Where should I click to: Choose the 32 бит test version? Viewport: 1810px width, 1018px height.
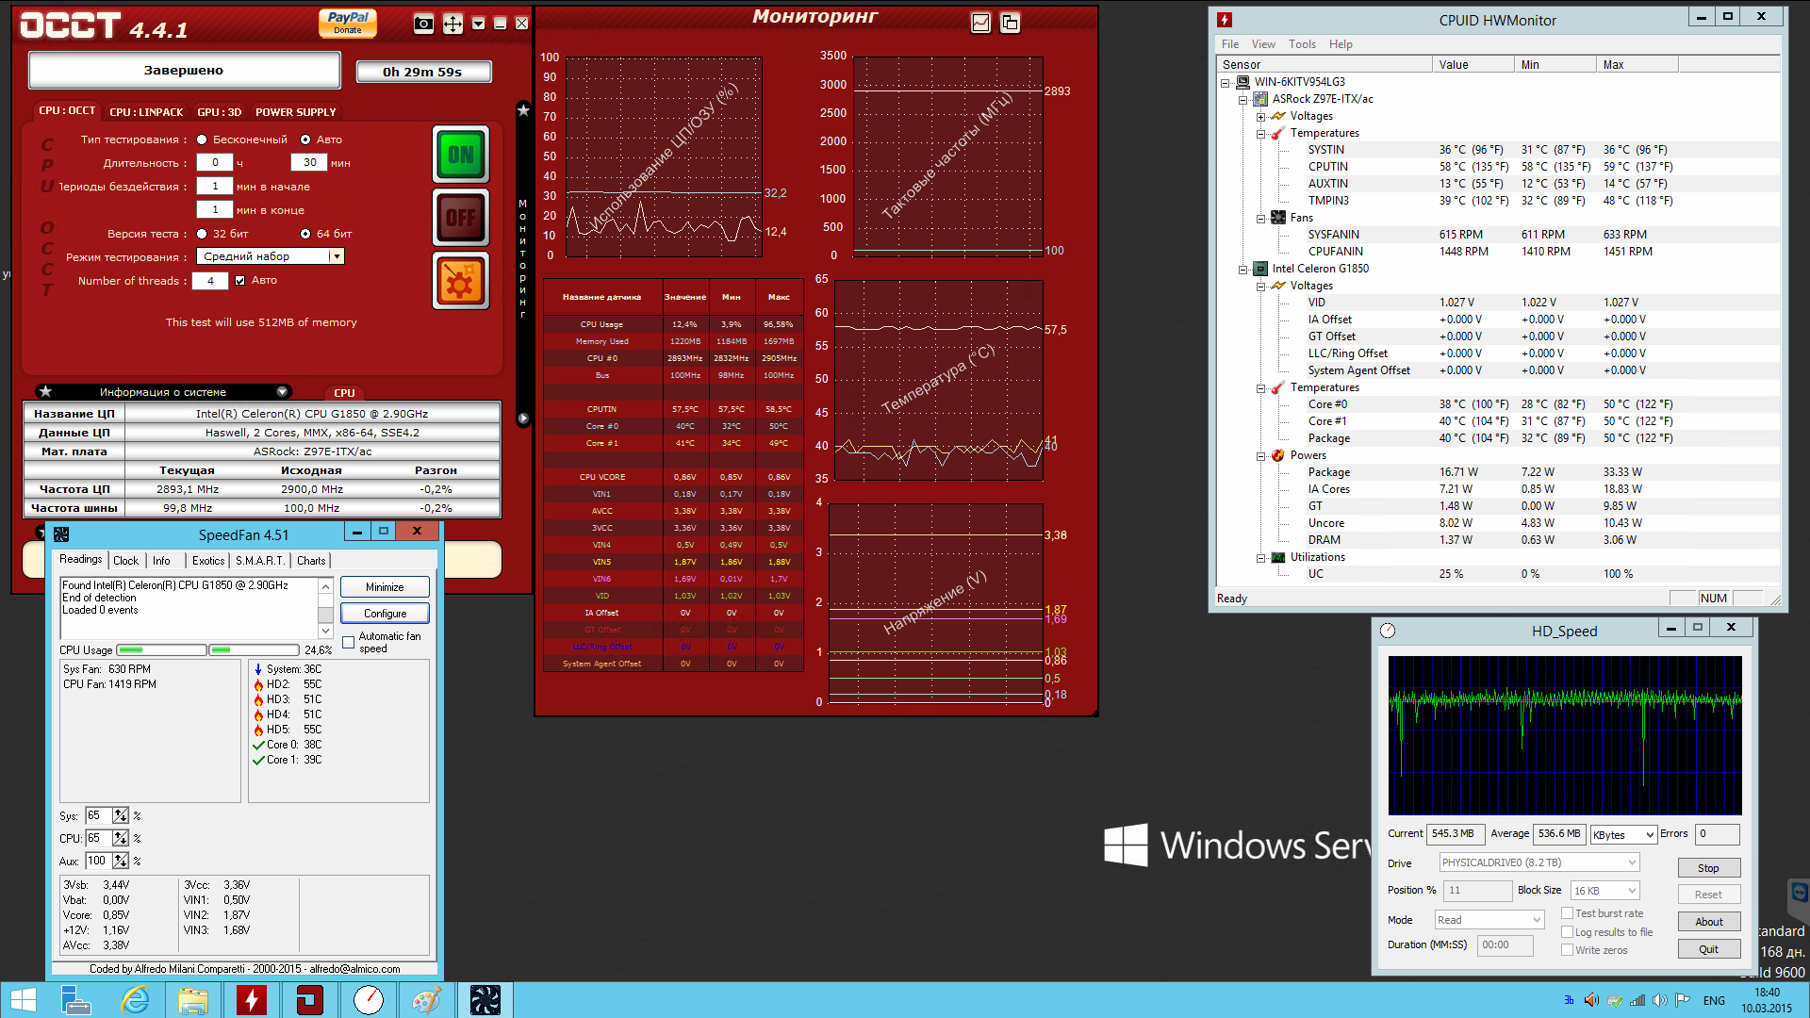tap(202, 234)
